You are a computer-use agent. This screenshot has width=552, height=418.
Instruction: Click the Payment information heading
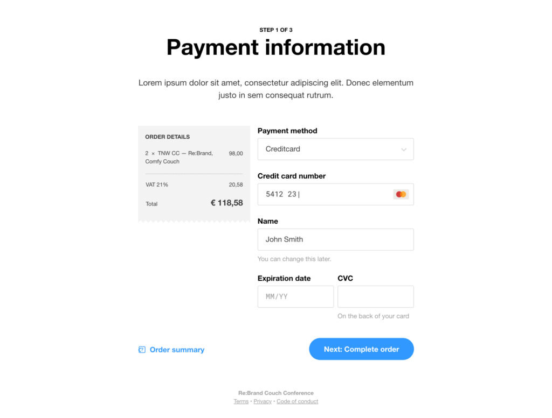275,47
